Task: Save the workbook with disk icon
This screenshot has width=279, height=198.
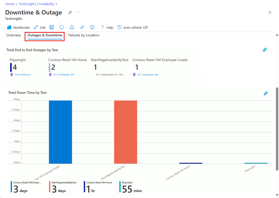Action: tap(52, 27)
